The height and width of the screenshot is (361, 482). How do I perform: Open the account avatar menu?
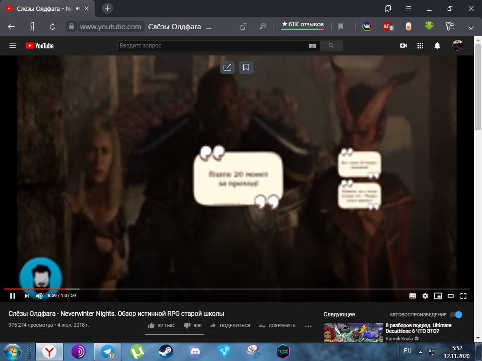point(458,46)
